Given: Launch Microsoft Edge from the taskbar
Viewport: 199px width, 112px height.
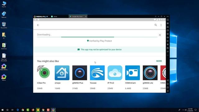Looking at the screenshot, I should point(18,110).
